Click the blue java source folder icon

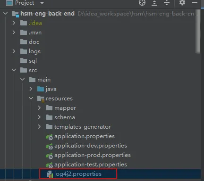pos(41,89)
